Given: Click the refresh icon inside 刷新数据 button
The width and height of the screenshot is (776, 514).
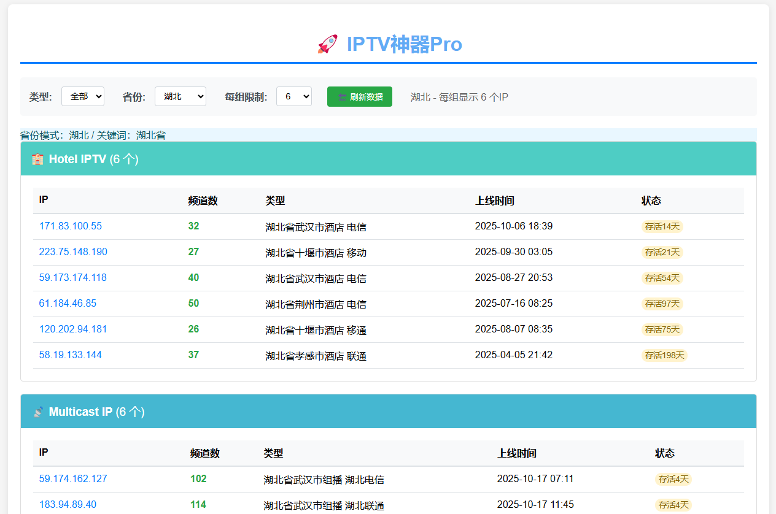Looking at the screenshot, I should (x=342, y=97).
